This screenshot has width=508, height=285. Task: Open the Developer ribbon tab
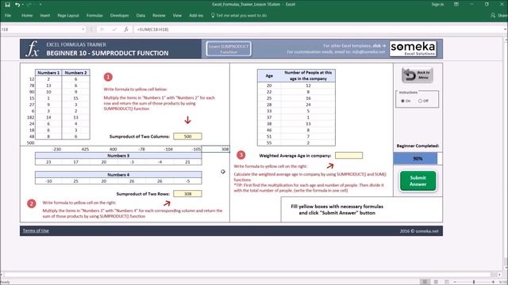coord(119,16)
